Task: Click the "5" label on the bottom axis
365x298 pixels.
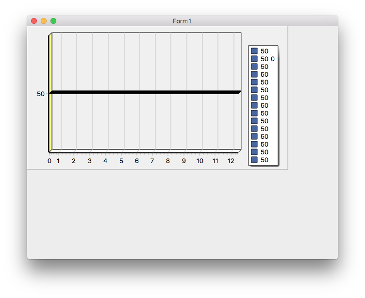Action: 121,161
